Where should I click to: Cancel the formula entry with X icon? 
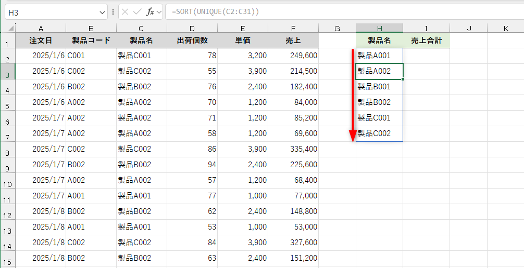[125, 12]
